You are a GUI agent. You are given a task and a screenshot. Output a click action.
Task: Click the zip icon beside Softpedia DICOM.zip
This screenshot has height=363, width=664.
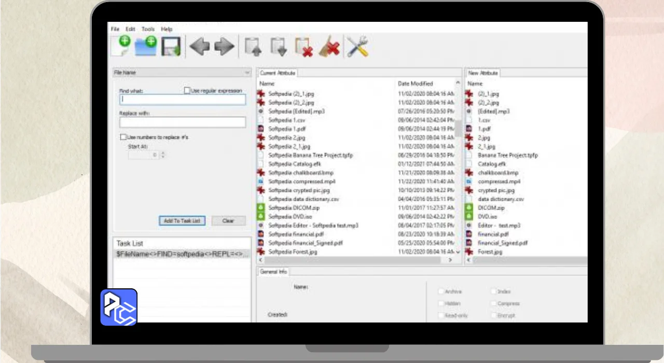pyautogui.click(x=261, y=208)
